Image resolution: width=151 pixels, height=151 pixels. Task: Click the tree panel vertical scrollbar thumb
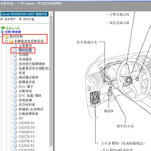pyautogui.click(x=51, y=81)
